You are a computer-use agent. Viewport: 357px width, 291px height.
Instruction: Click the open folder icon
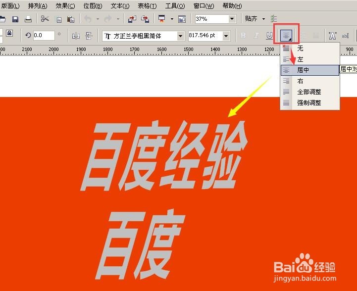pyautogui.click(x=2, y=19)
